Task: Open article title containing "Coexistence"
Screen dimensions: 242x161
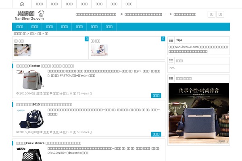Action: (x=49, y=143)
